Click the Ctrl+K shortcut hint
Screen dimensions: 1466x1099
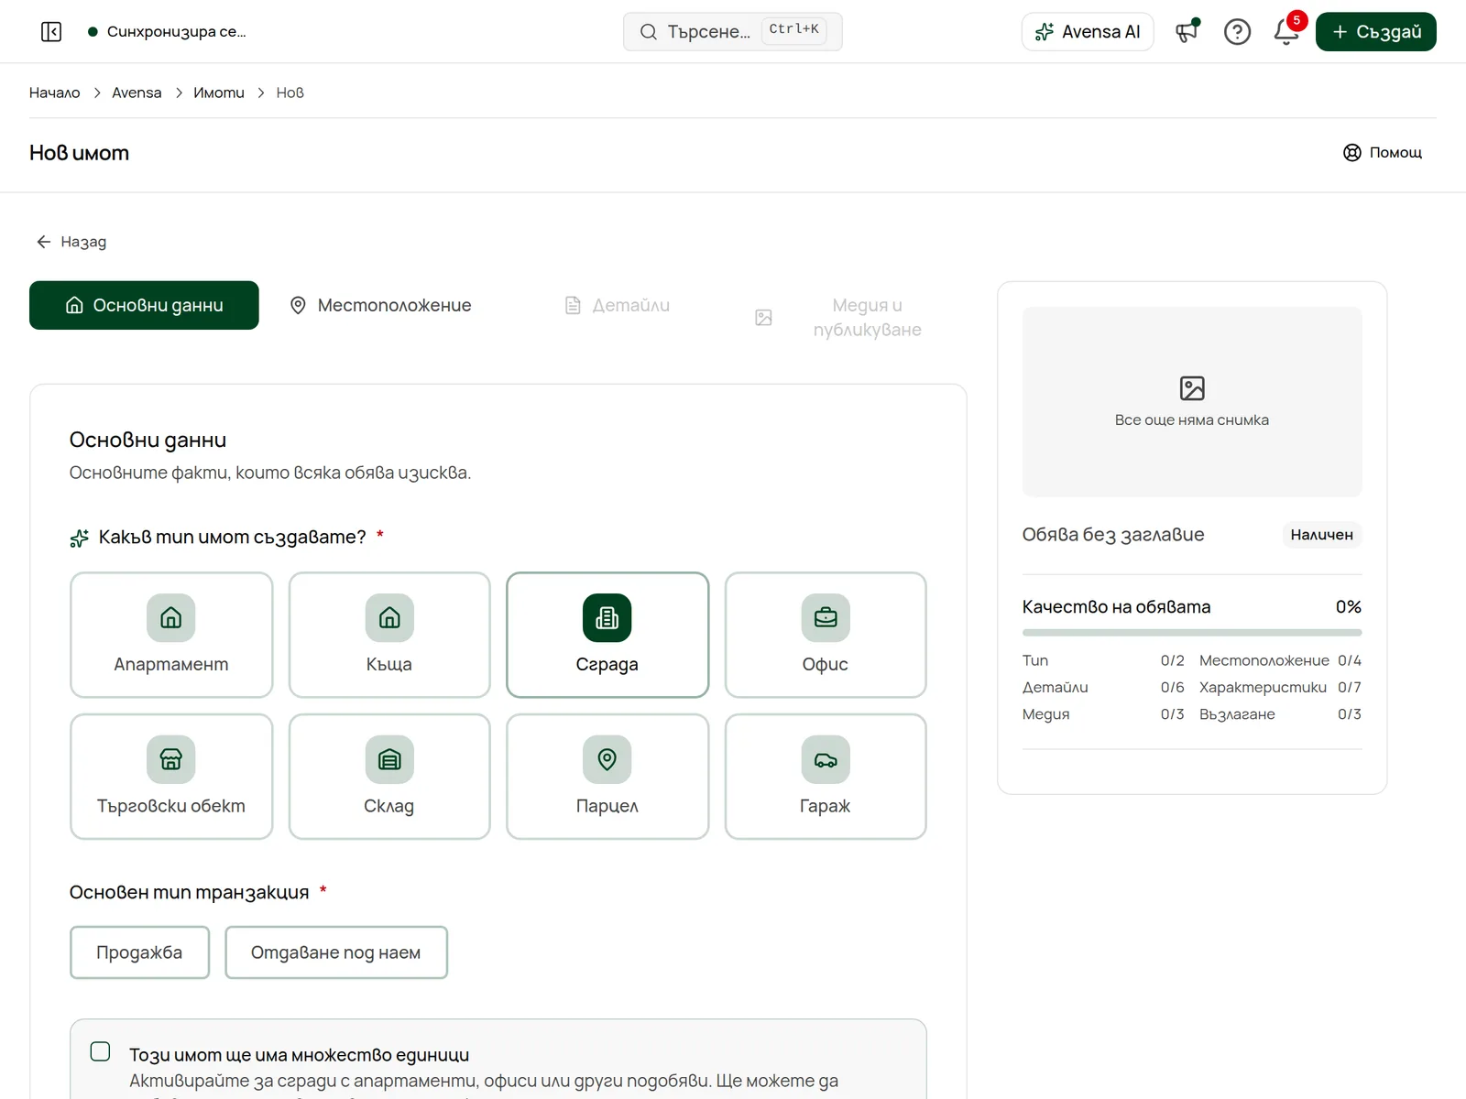793,29
